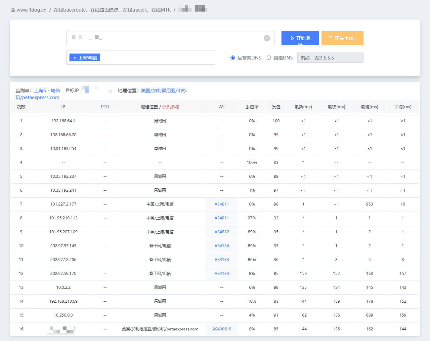
Task: Select the IP cell 202.97.57.145
Action: pyautogui.click(x=63, y=246)
